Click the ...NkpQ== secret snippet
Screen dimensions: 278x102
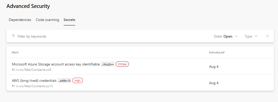tap(108, 64)
